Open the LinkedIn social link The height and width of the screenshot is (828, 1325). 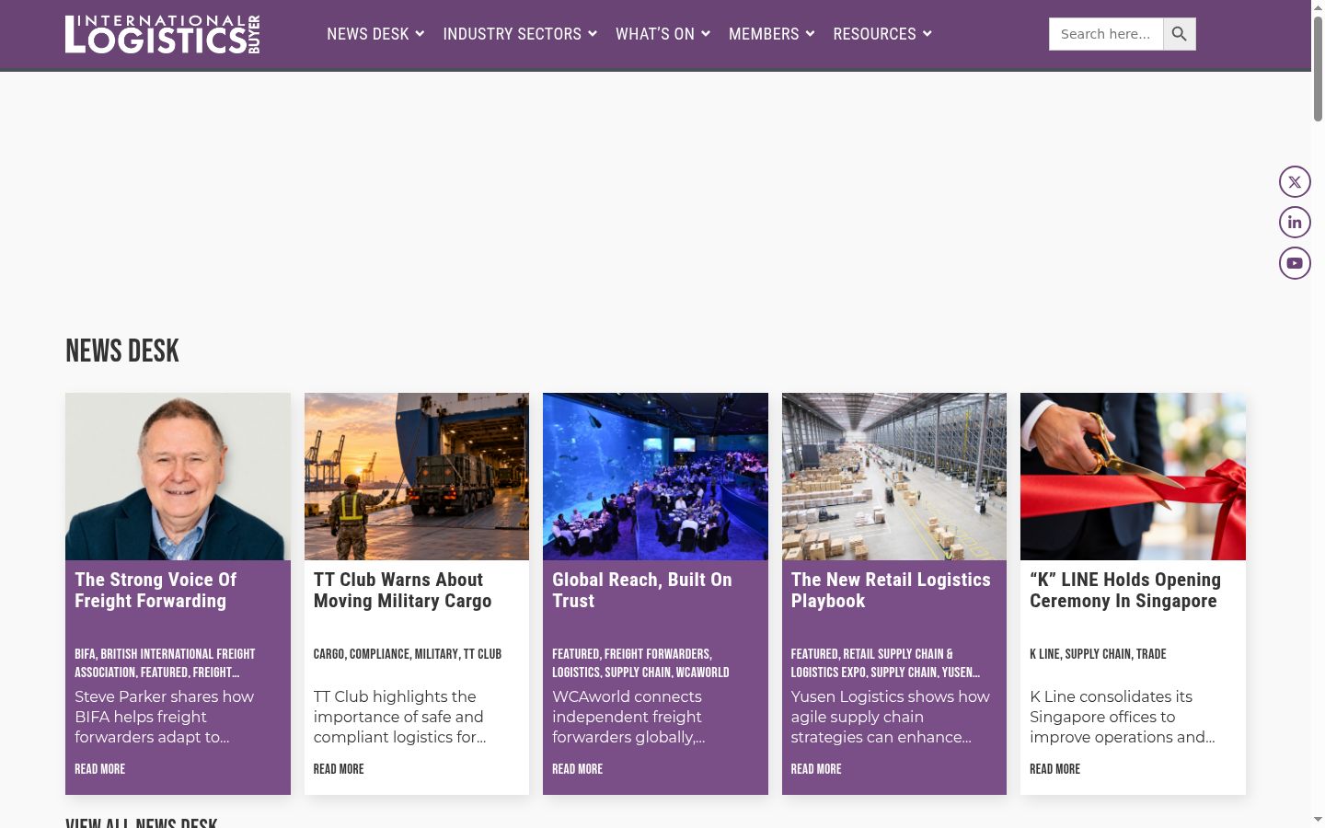(1295, 223)
